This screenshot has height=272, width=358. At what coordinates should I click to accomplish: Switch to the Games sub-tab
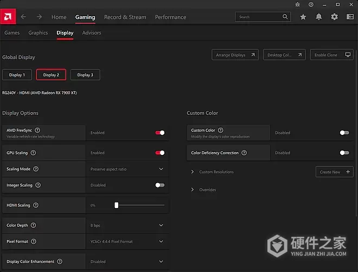tap(12, 33)
